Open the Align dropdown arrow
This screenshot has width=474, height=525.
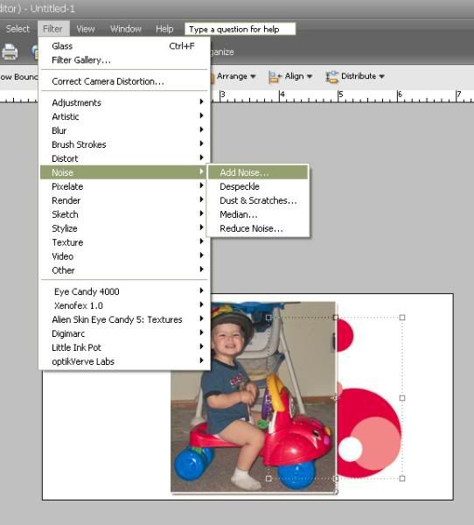(310, 76)
